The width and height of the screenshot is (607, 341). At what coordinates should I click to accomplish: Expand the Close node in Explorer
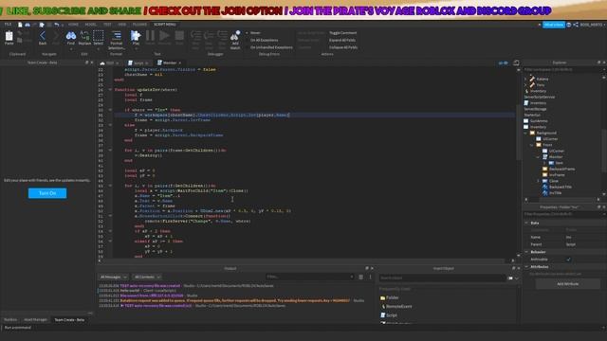click(x=538, y=181)
